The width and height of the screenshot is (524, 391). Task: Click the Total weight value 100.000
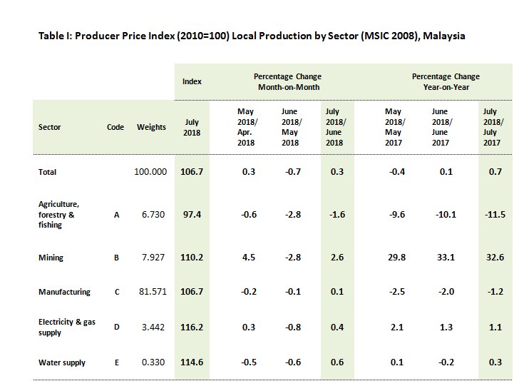pyautogui.click(x=150, y=172)
